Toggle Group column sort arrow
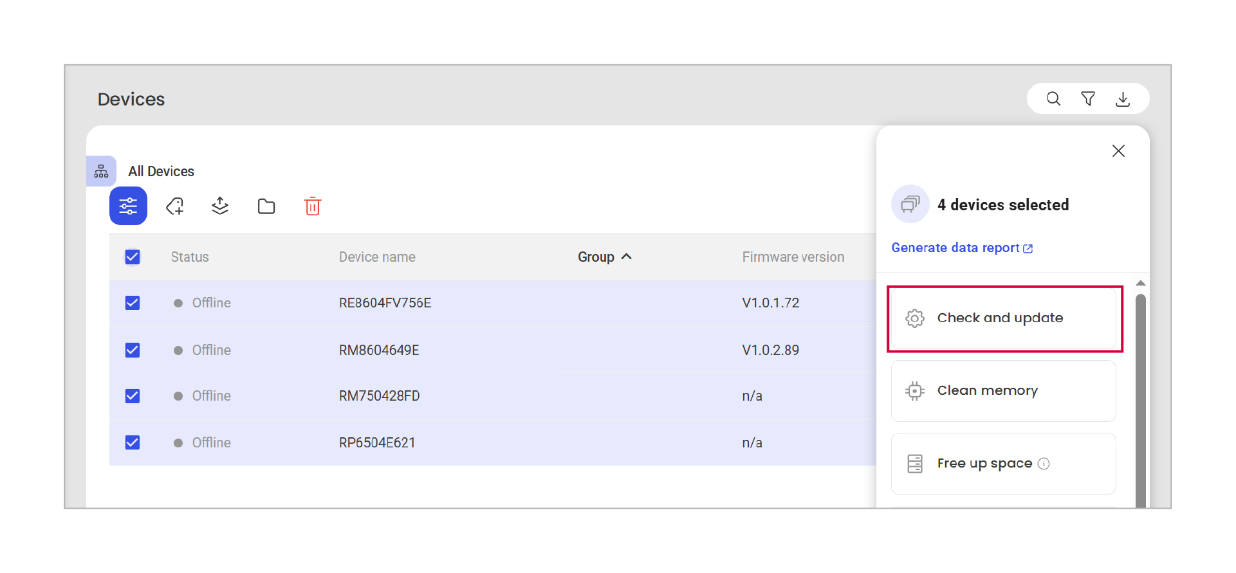Viewport: 1236px width, 573px height. [x=627, y=257]
